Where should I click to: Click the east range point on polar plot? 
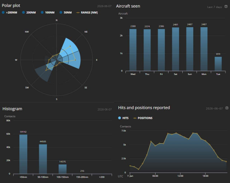pyautogui.click(x=75, y=60)
